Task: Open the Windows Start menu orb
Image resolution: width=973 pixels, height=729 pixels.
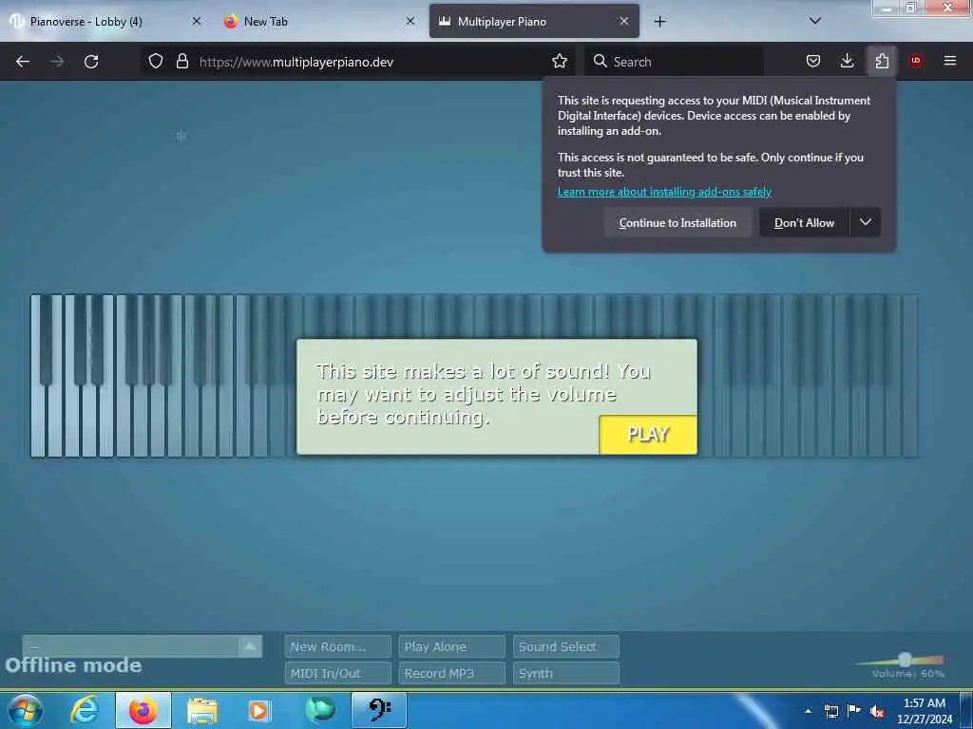Action: pyautogui.click(x=25, y=710)
